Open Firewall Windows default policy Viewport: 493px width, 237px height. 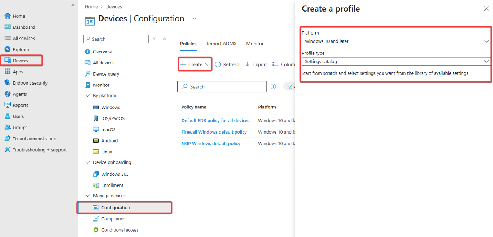pos(214,132)
